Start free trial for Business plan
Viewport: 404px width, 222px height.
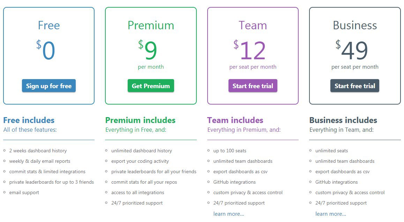click(355, 86)
